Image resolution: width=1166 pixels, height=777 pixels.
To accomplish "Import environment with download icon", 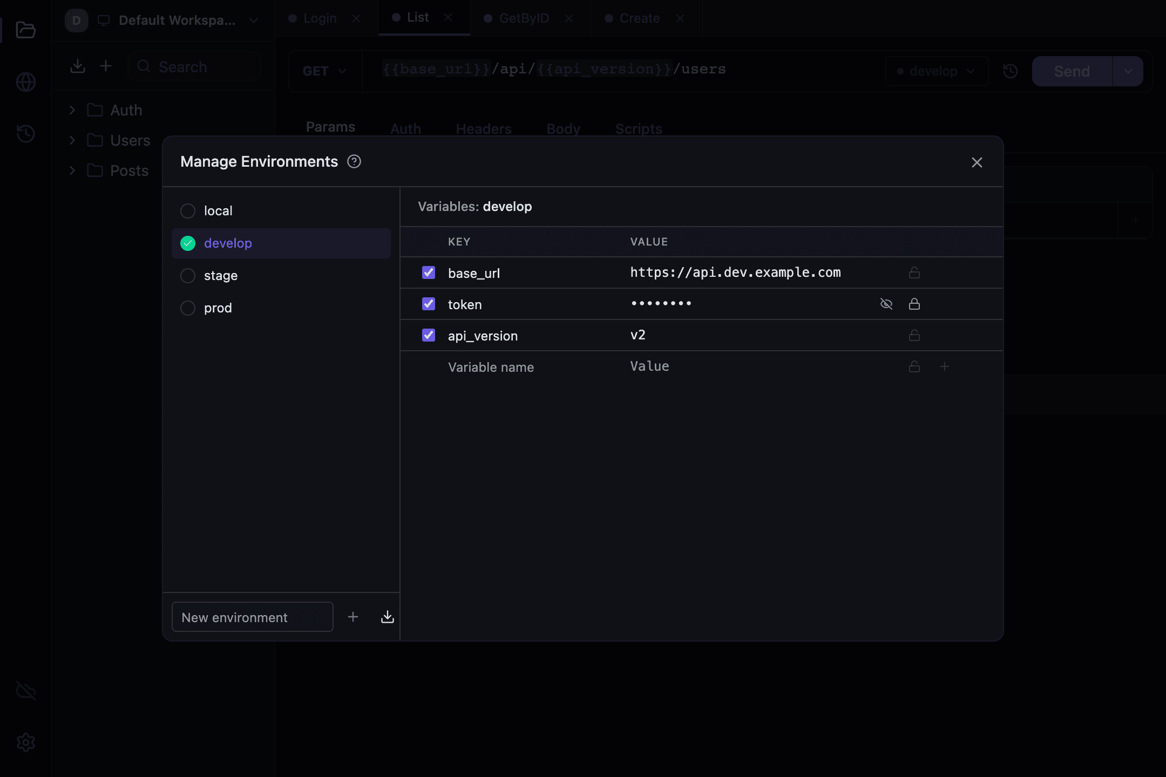I will (387, 617).
